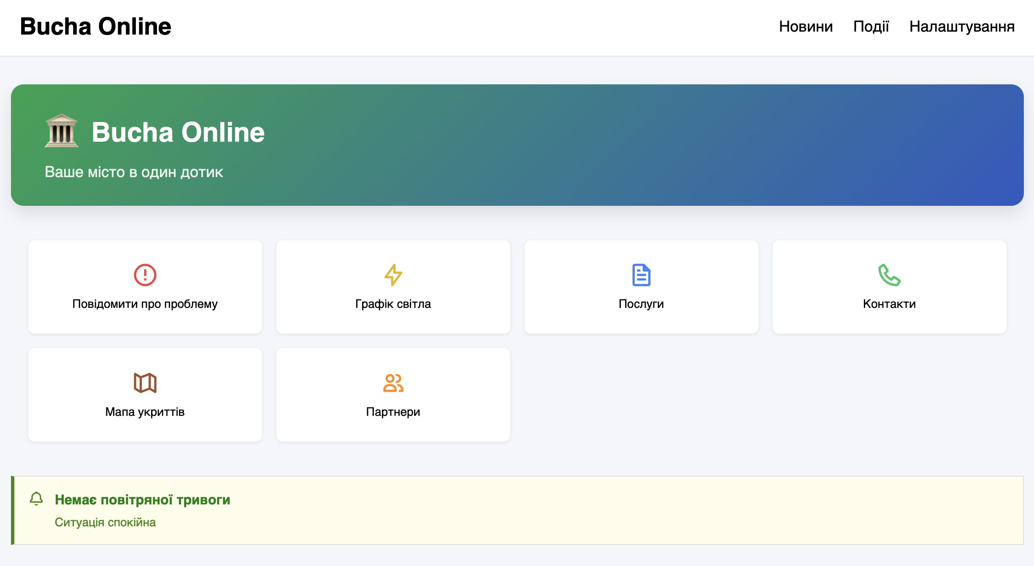The height and width of the screenshot is (566, 1034).
Task: Open the Послуги card label
Action: pos(641,304)
